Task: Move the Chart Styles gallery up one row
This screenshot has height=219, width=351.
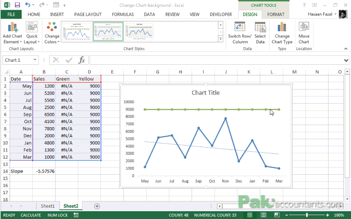Action: point(220,25)
